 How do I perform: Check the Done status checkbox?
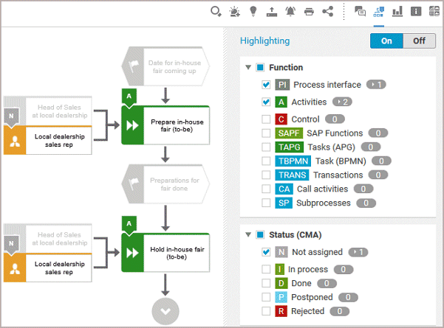pyautogui.click(x=266, y=283)
